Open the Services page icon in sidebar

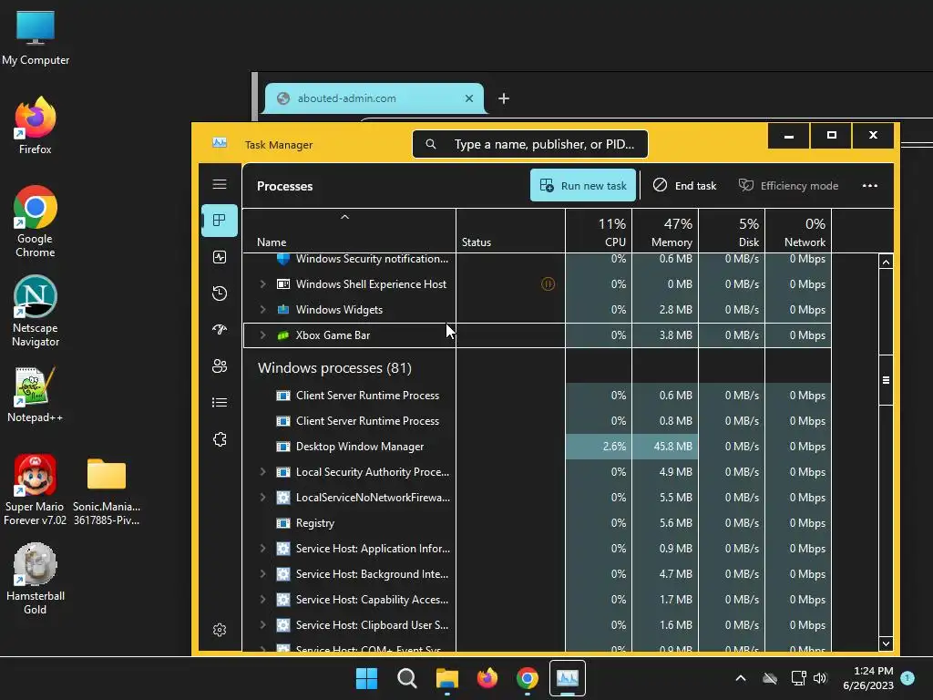pyautogui.click(x=220, y=439)
